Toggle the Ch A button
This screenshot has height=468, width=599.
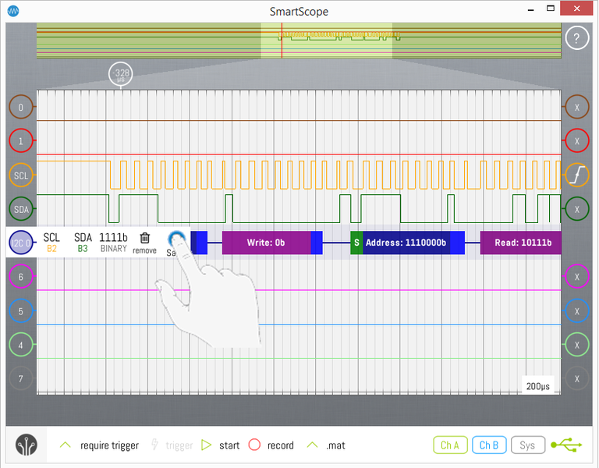pos(449,445)
